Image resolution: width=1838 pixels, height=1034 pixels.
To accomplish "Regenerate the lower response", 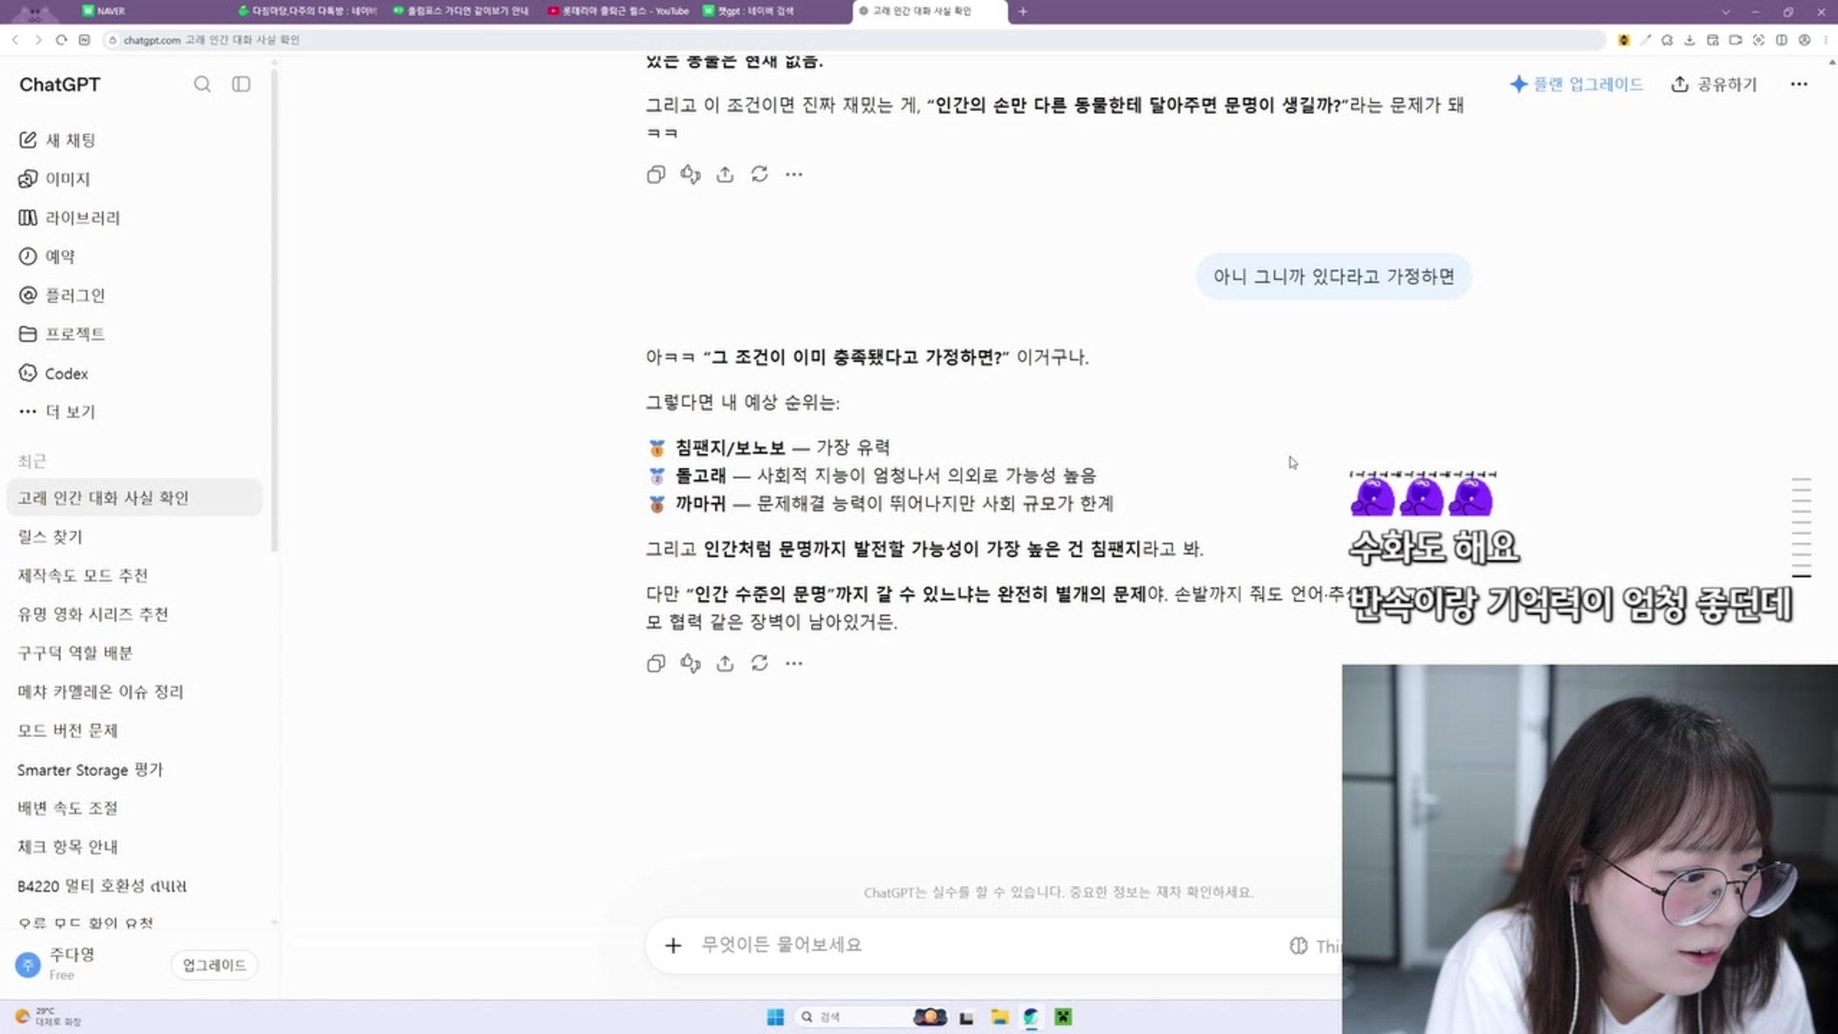I will pos(759,663).
